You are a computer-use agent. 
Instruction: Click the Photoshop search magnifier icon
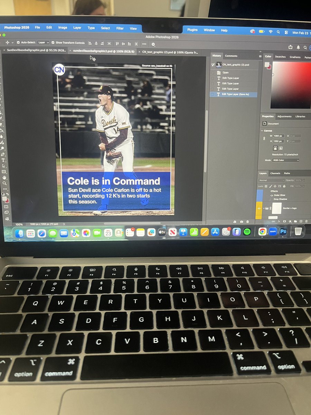(305, 47)
